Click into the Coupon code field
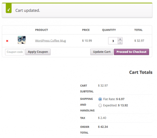Viewport: 157px width, 138px height. coord(15,52)
